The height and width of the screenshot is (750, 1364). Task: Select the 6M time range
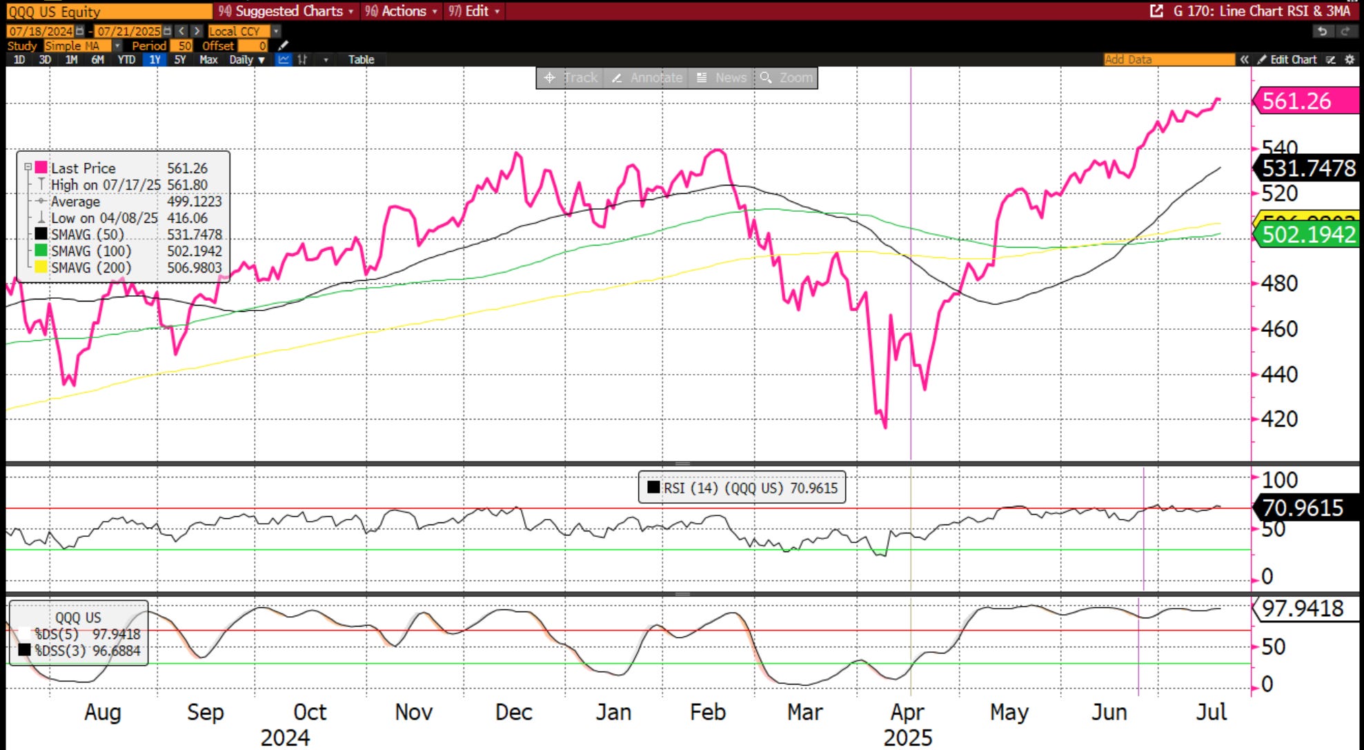point(97,60)
